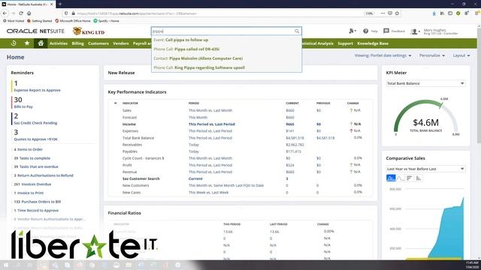
Task: Select the area chart type icon
Action: coord(391,178)
